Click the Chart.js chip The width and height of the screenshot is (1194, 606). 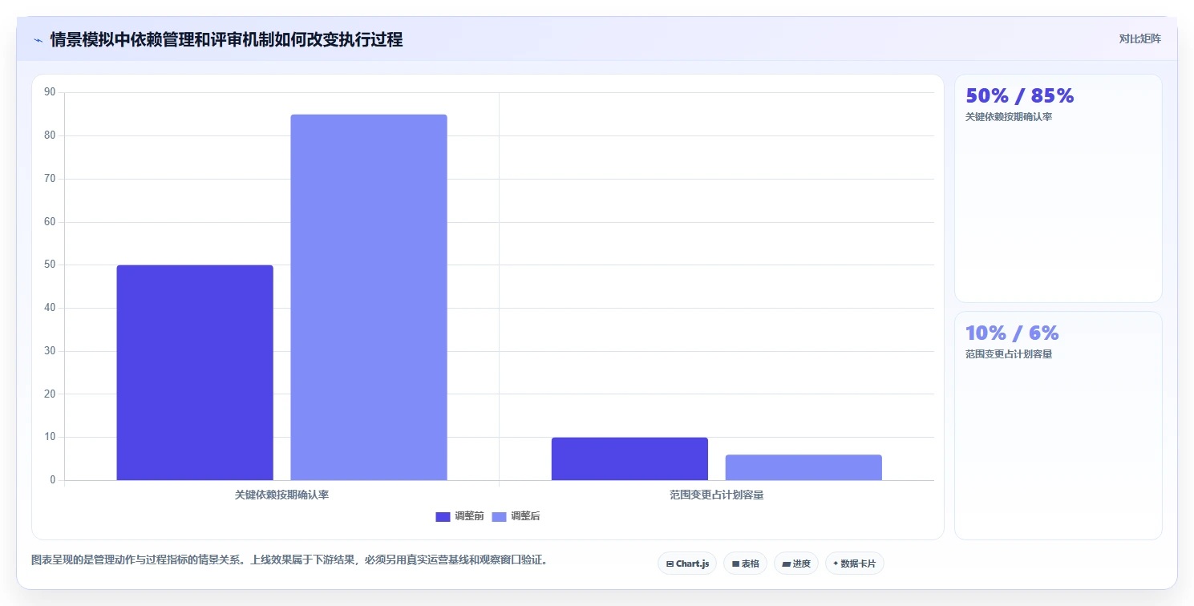click(x=687, y=564)
